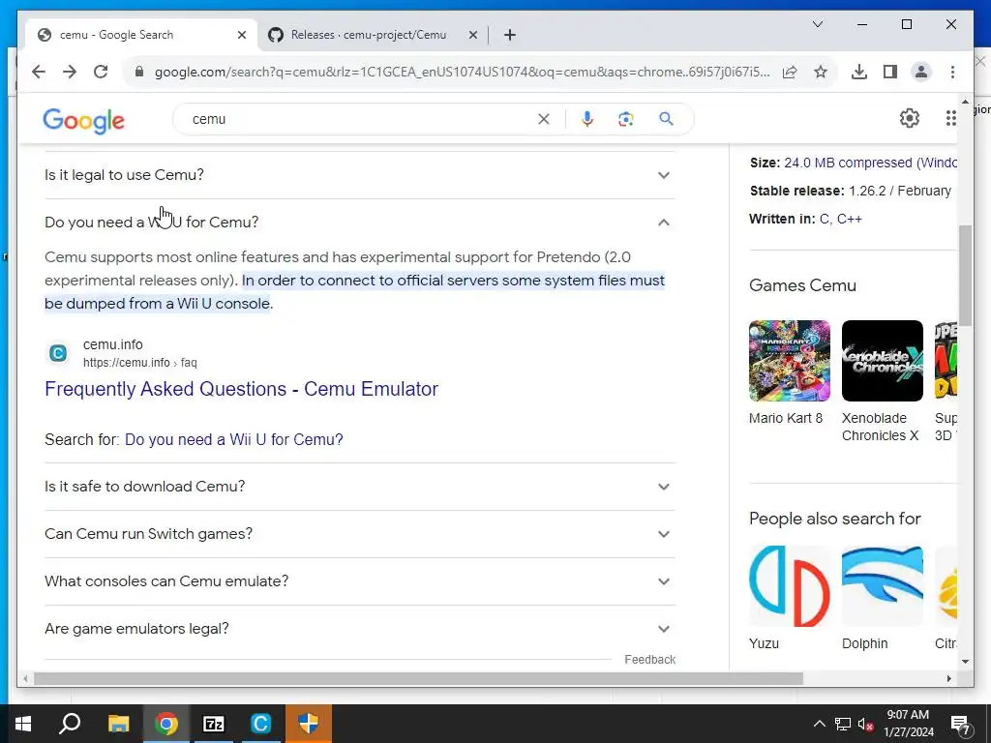
Task: Open a new tab with the plus button
Action: (510, 35)
